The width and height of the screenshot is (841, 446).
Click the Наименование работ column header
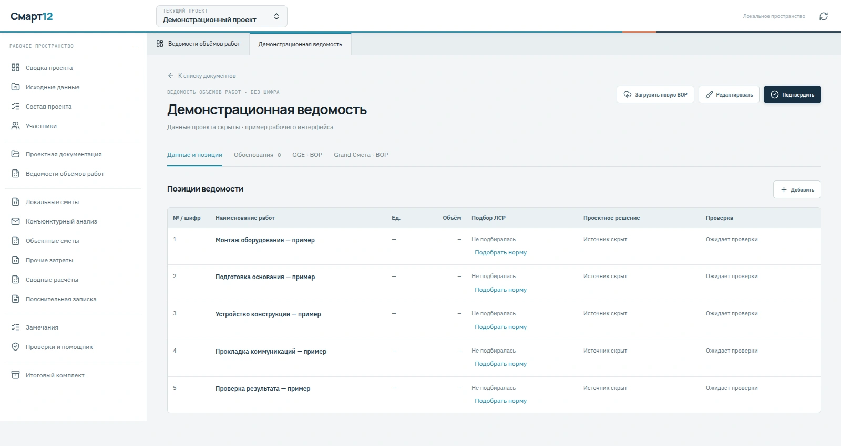(245, 218)
